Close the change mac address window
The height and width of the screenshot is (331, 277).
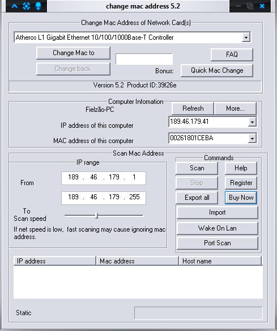pyautogui.click(x=262, y=6)
